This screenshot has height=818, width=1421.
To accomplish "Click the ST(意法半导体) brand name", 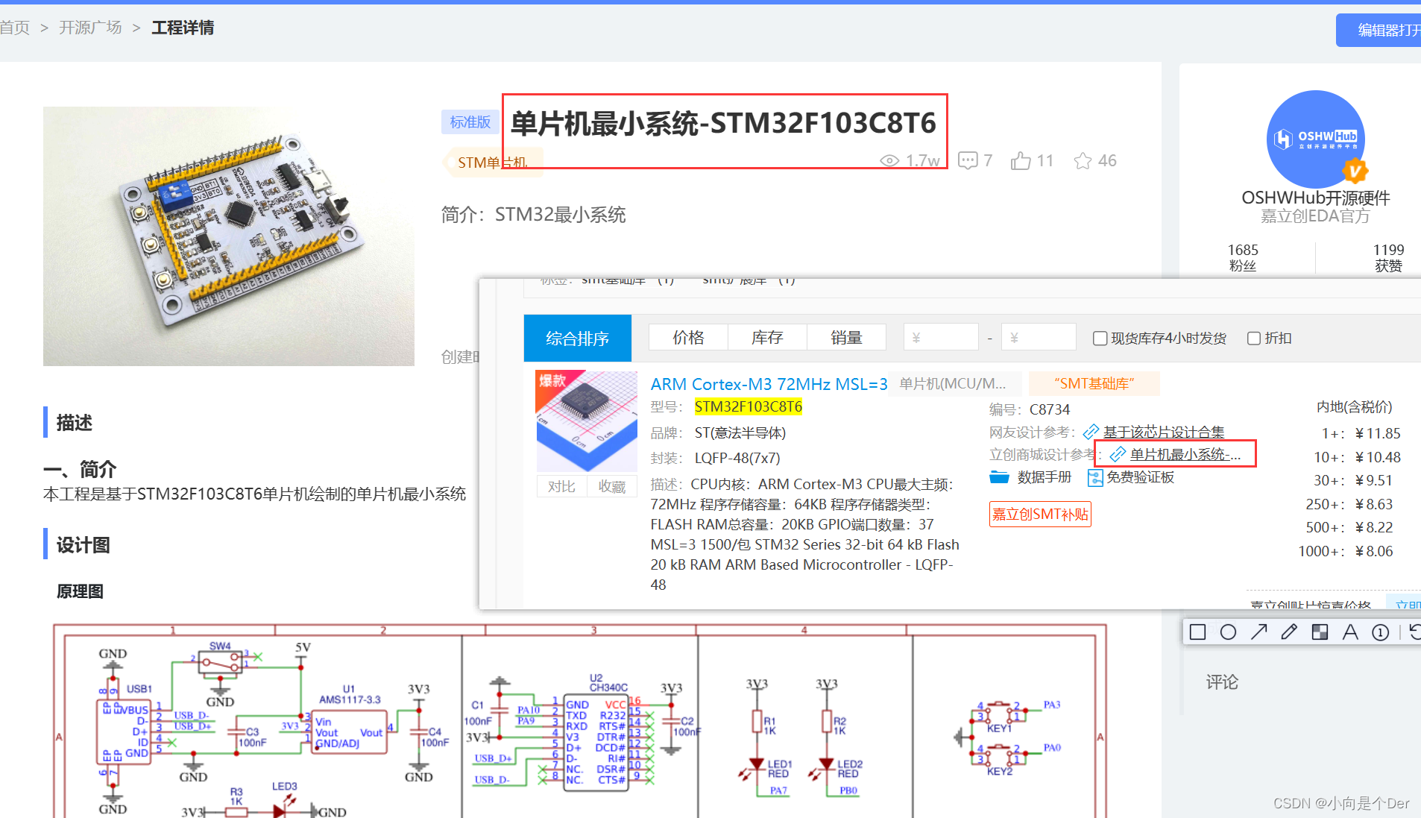I will click(740, 432).
